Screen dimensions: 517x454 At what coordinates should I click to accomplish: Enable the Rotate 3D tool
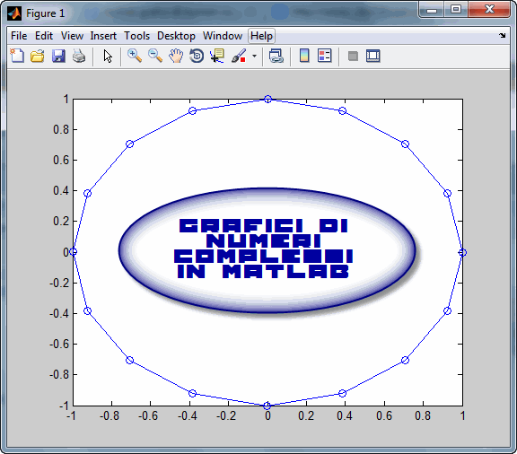197,56
